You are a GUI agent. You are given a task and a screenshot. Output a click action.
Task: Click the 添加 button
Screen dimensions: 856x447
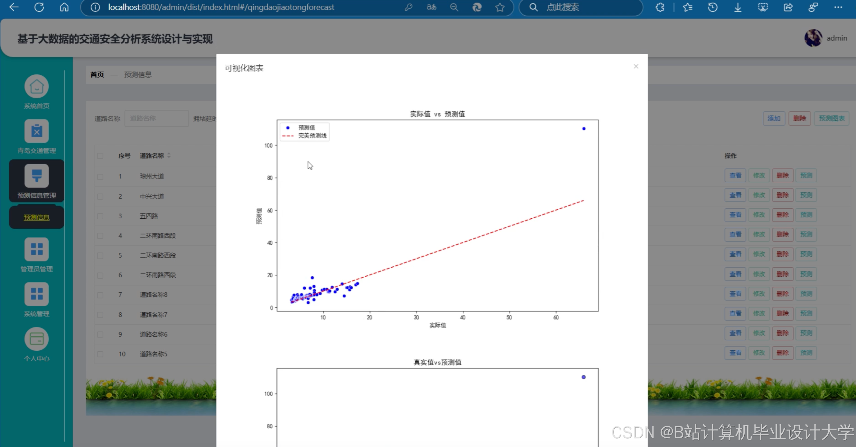tap(774, 118)
